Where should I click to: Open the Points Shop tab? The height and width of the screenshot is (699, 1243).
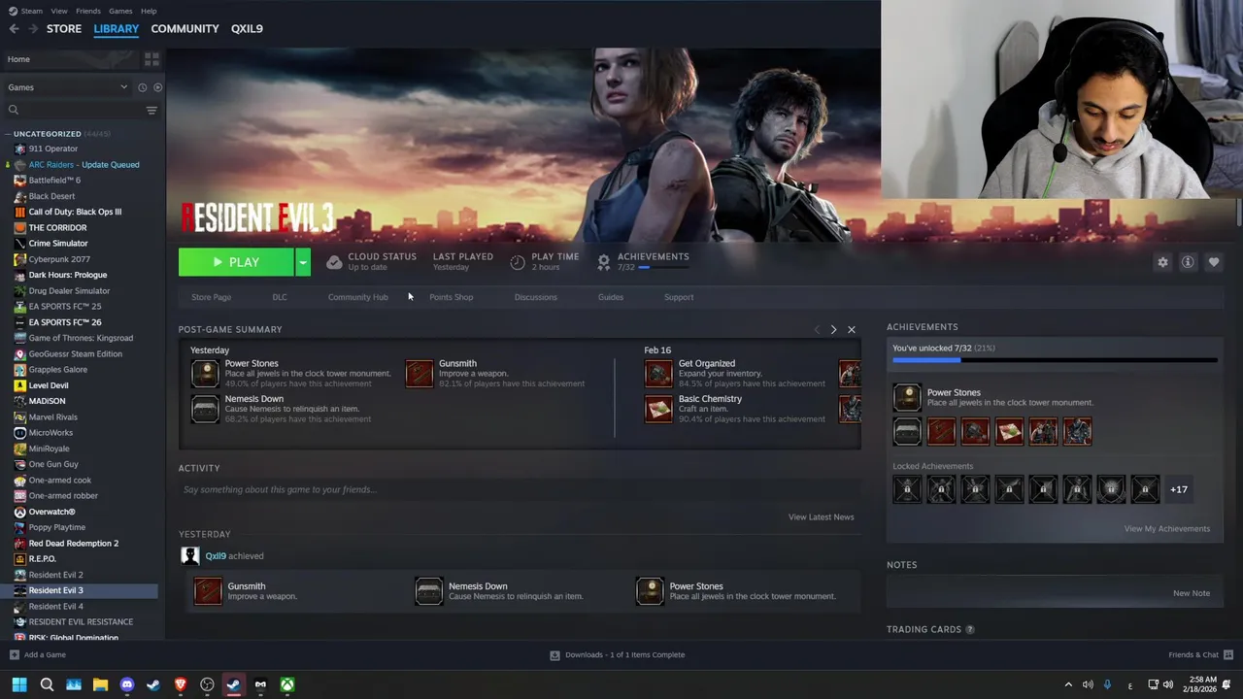[x=452, y=297]
